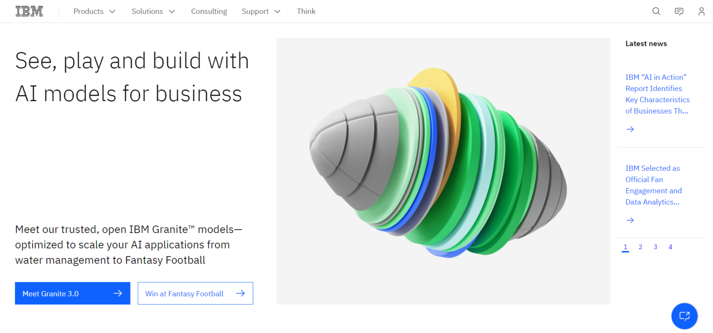Click the user account icon
Screen dimensions: 713x333
point(701,11)
